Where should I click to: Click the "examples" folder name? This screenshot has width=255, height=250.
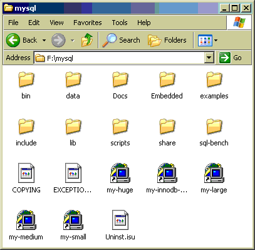pyautogui.click(x=214, y=96)
